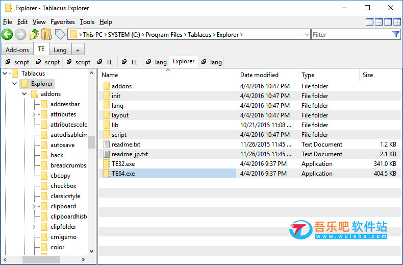Expand the clipfolder tree node
This screenshot has height=265, width=403.
point(34,227)
